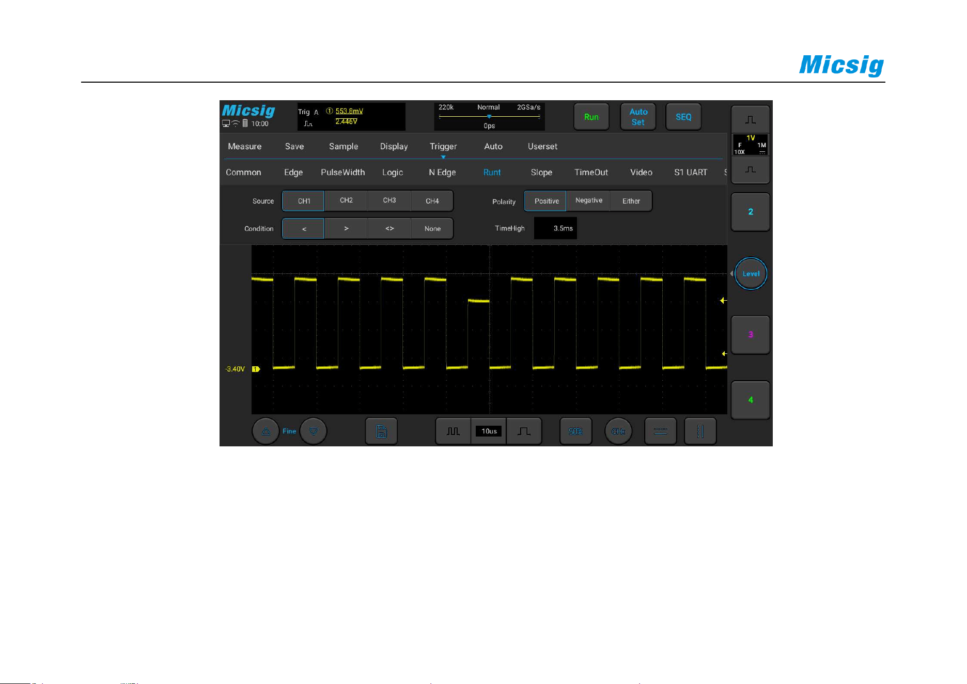967x684 pixels.
Task: Tap the 10us timebase value
Action: coord(489,431)
